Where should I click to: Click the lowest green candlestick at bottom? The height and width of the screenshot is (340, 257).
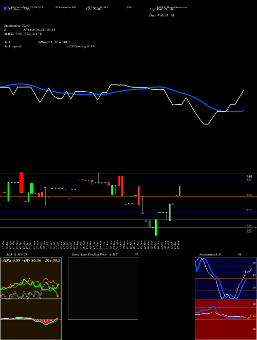click(x=156, y=228)
